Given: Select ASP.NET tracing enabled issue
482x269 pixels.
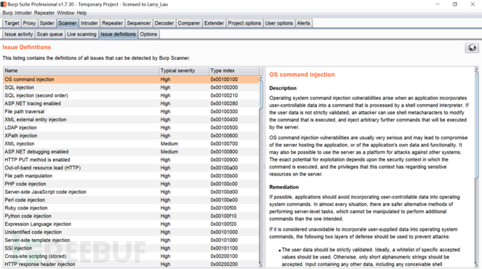Looking at the screenshot, I should [131, 103].
